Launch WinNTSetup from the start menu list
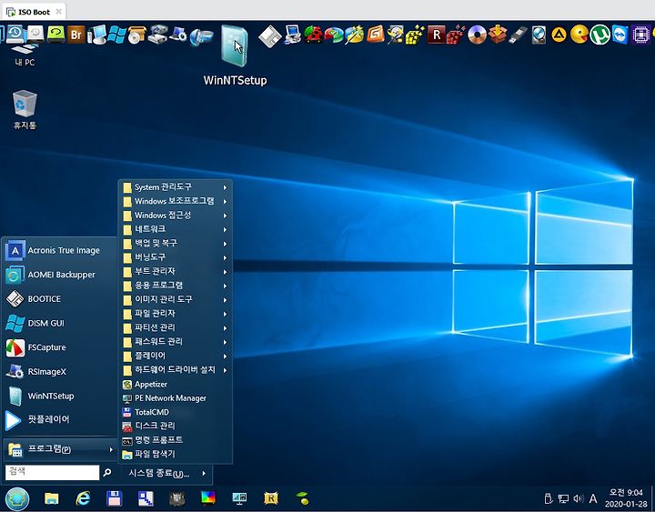Viewport: 655px width, 512px height. tap(60, 396)
